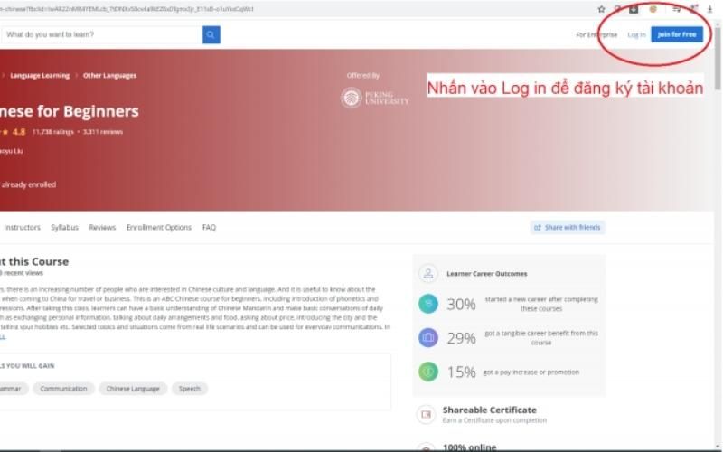This screenshot has width=723, height=452.
Task: Open the Language Learning breadcrumb
Action: click(x=40, y=76)
